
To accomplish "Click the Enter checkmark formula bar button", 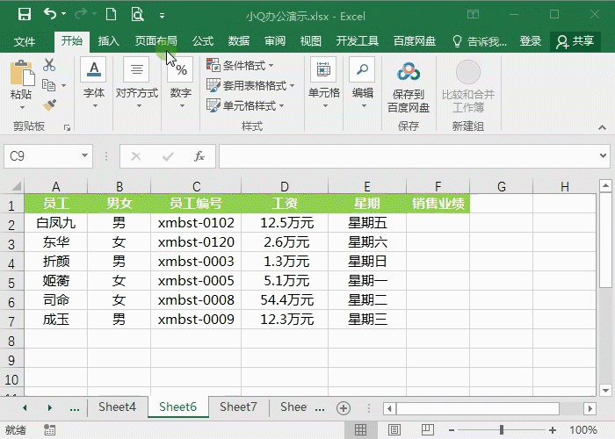I will click(x=168, y=156).
